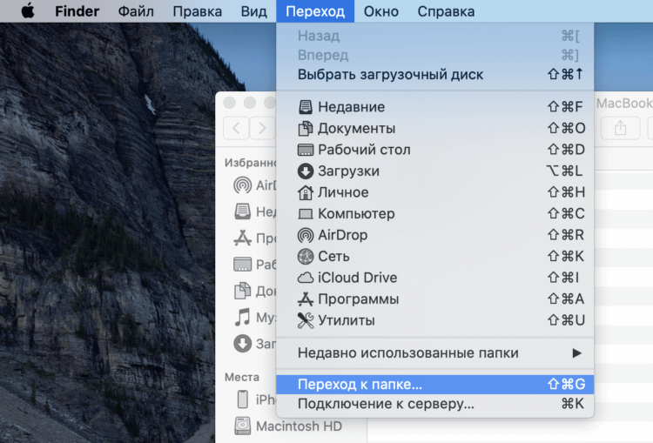This screenshot has height=443, width=653.
Task: Click the iCloud Drive cloud icon
Action: 306,278
